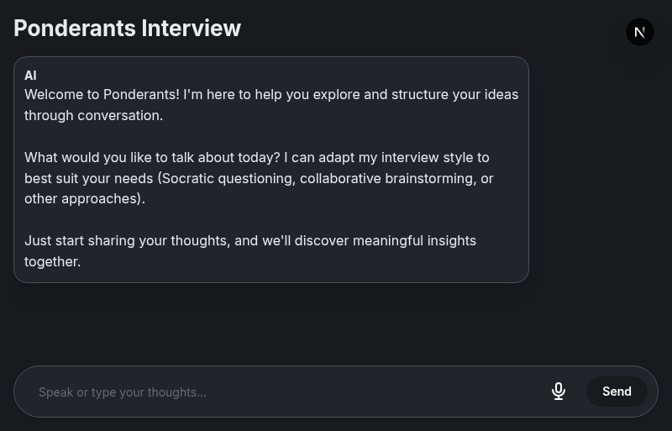
Task: Click the word 'Ponderants' in the page title
Action: pos(75,28)
